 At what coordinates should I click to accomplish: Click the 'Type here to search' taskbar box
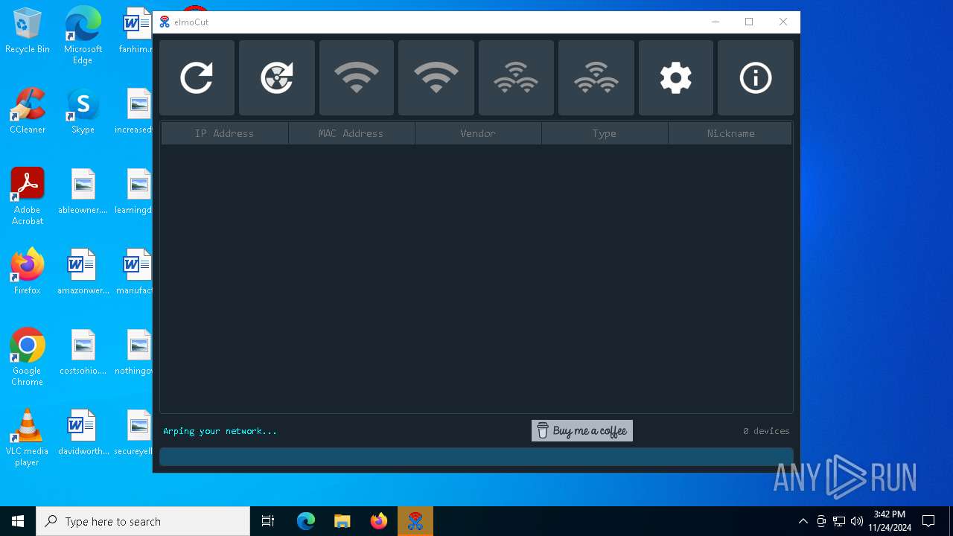[143, 521]
